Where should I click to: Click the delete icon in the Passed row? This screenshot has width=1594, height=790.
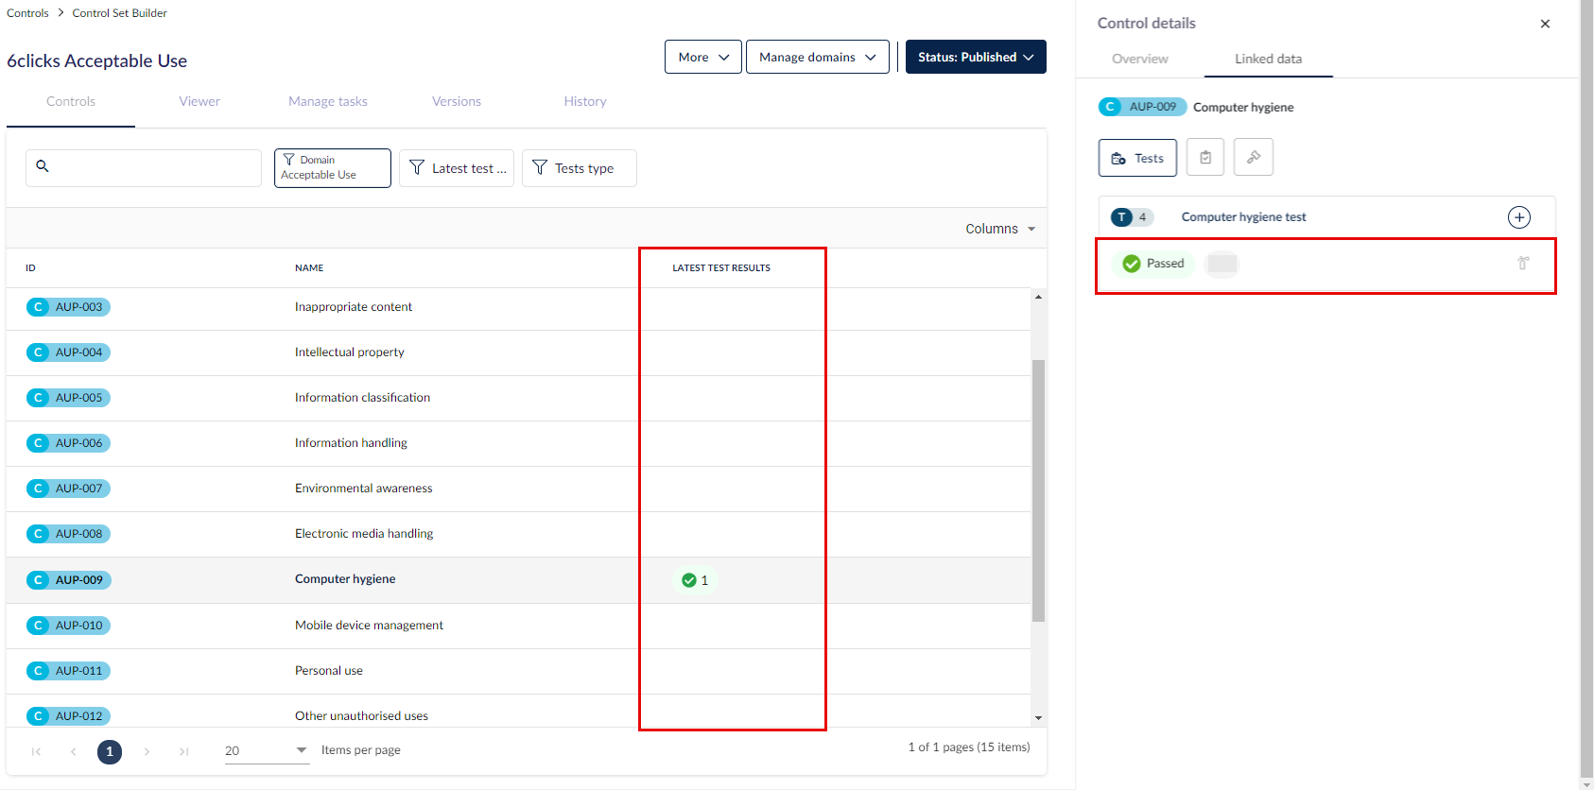(1523, 264)
